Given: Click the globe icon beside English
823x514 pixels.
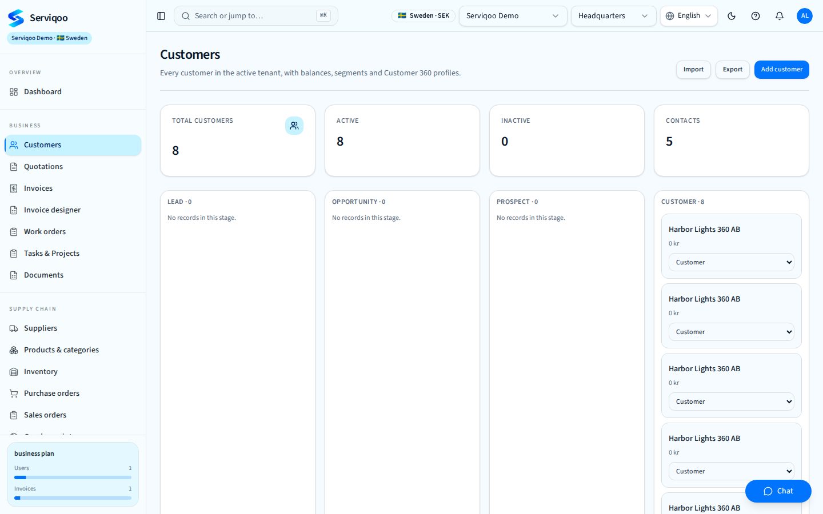Looking at the screenshot, I should (x=670, y=16).
